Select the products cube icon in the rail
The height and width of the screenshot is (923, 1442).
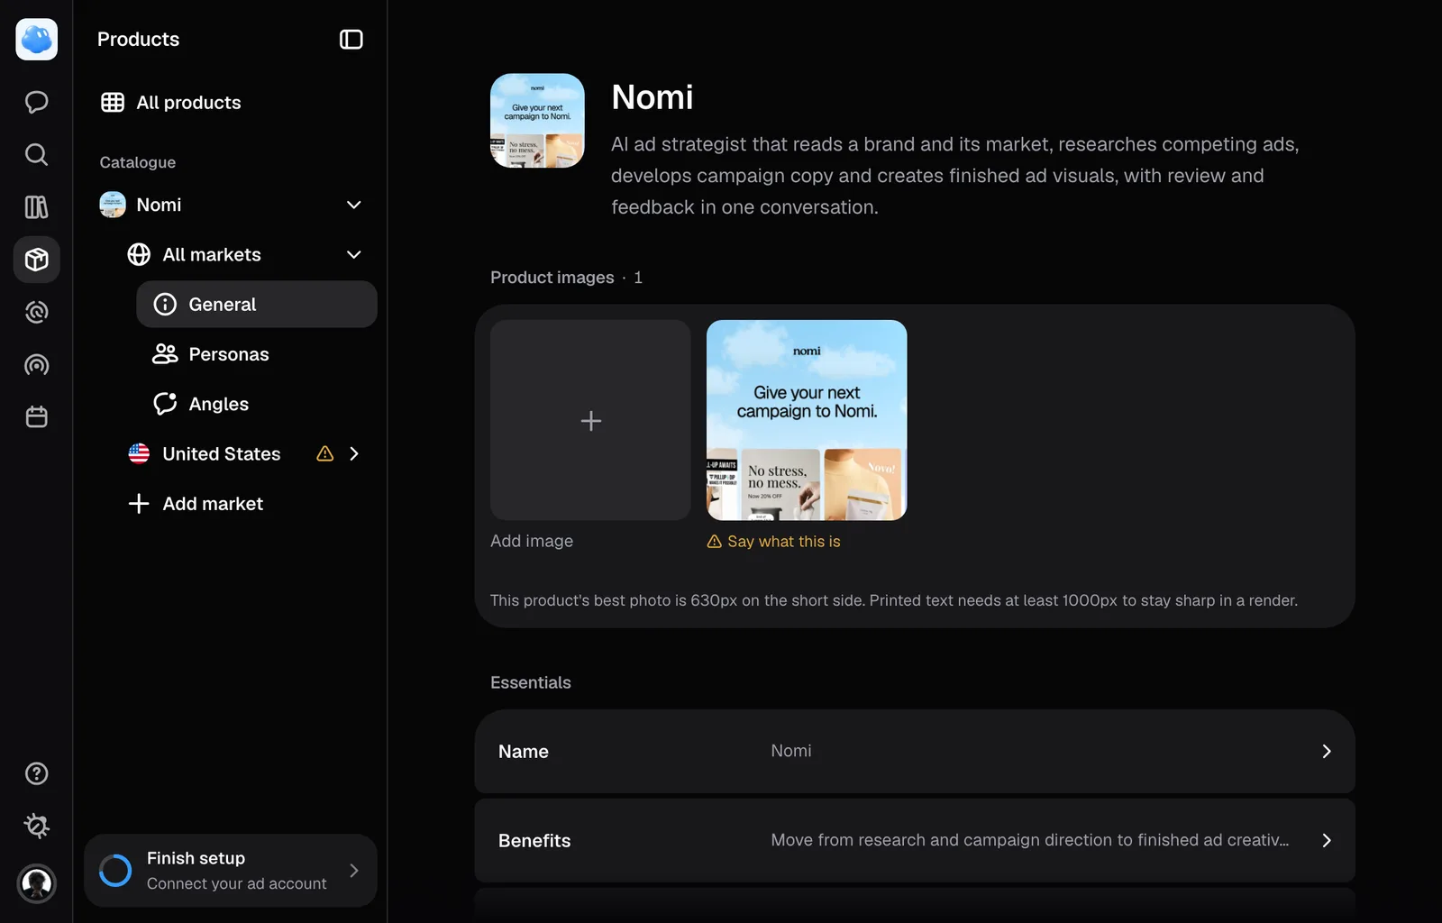pos(36,260)
